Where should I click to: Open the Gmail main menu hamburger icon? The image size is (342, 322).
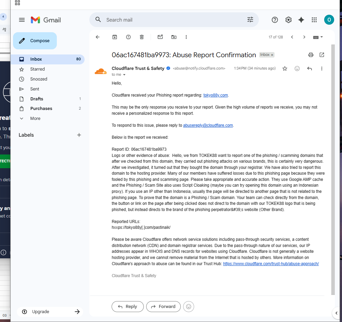pos(22,20)
